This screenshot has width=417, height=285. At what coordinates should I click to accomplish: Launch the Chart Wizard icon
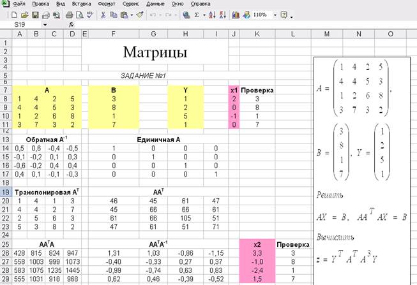(x=236, y=15)
